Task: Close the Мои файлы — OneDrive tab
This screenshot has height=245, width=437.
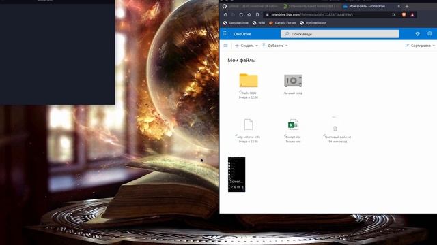Action: pyautogui.click(x=399, y=6)
